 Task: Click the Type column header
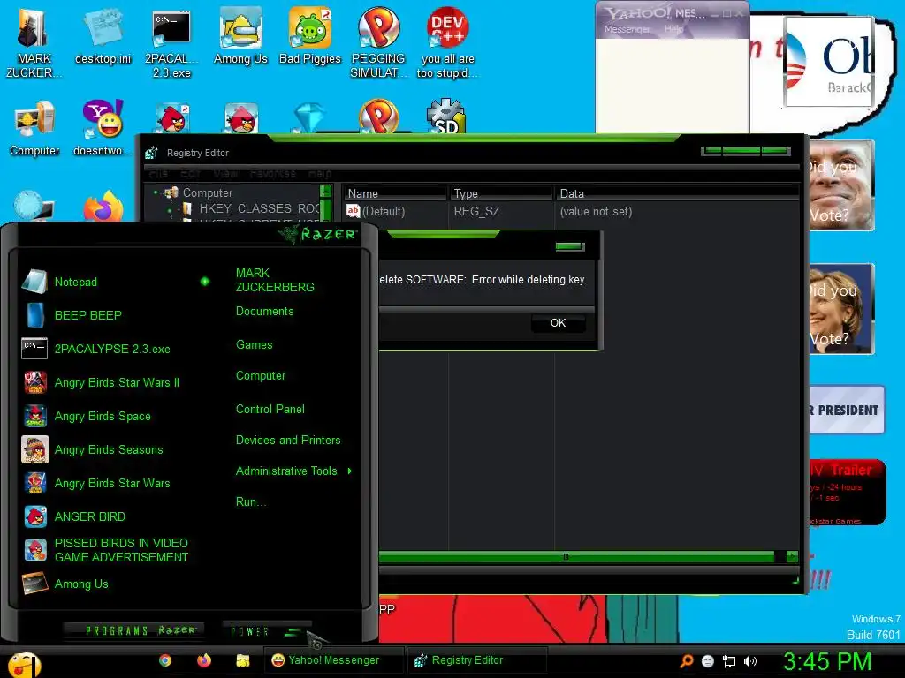(501, 193)
